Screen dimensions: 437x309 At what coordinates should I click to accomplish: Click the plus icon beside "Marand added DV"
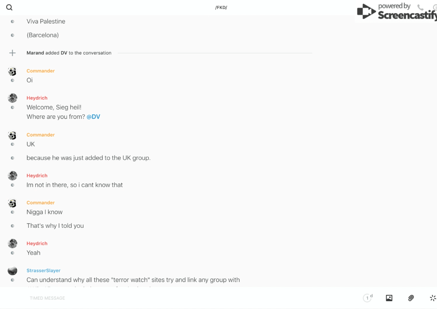[x=12, y=53]
